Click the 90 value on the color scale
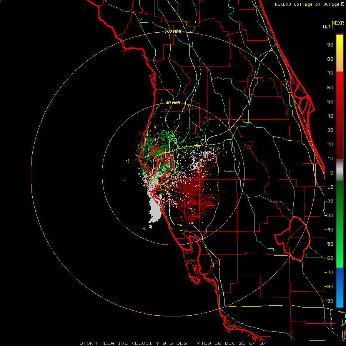Viewport: 346px width, 346px height. (x=330, y=45)
